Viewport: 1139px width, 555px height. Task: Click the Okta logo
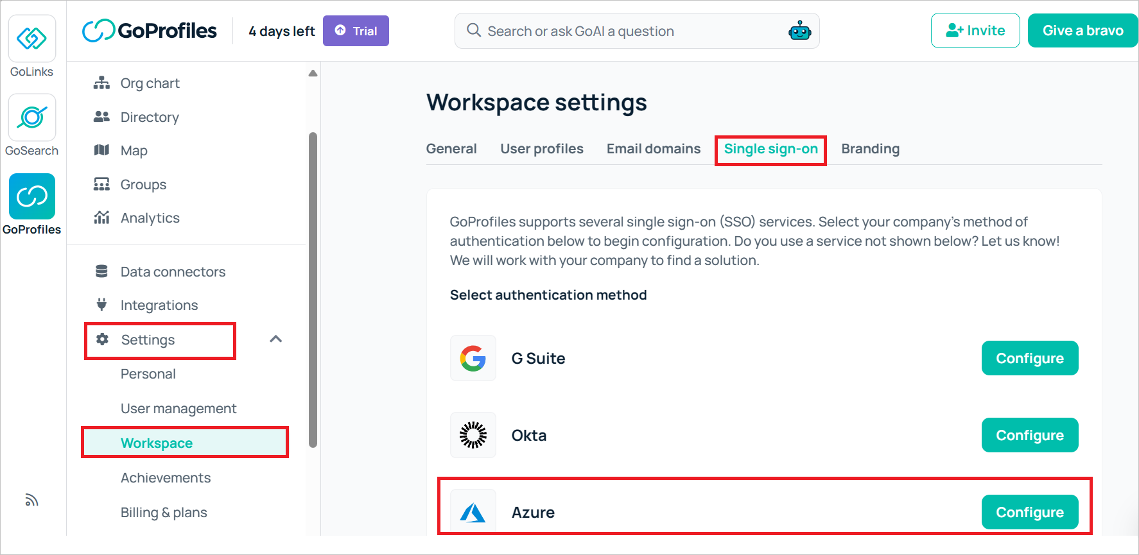tap(473, 435)
